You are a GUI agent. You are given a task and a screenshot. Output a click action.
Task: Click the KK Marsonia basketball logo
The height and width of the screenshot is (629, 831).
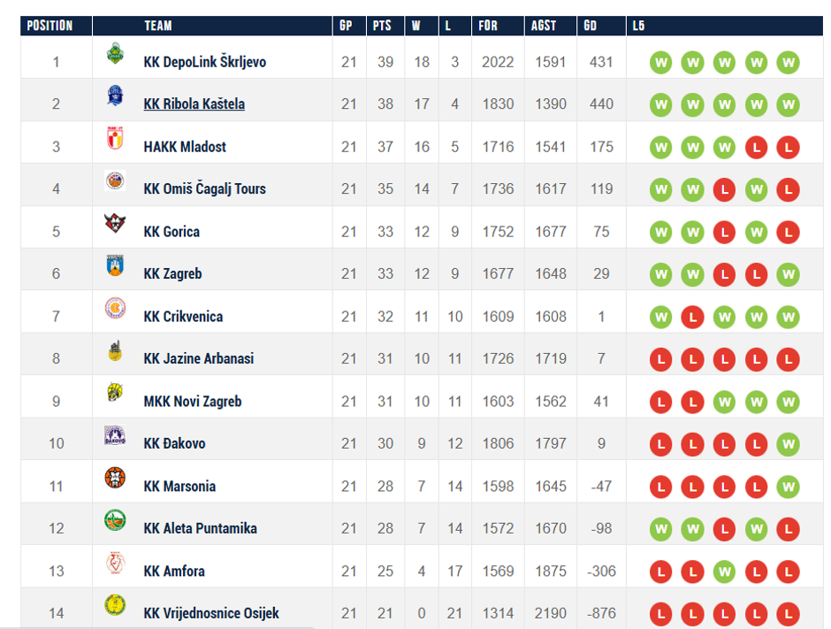click(x=114, y=479)
